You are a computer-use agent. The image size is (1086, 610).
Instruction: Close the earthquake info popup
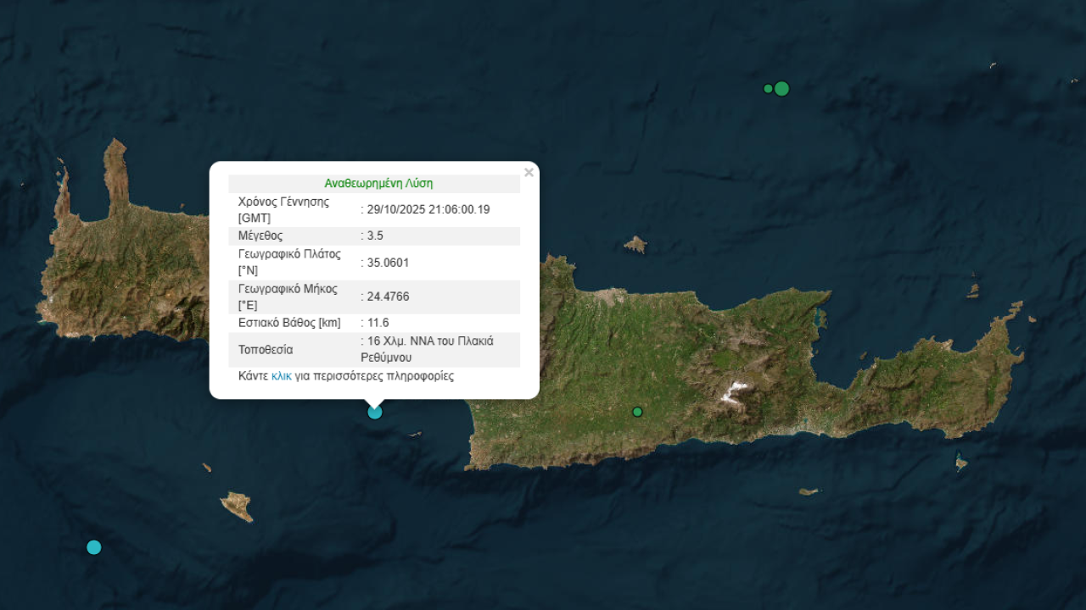[x=529, y=173]
